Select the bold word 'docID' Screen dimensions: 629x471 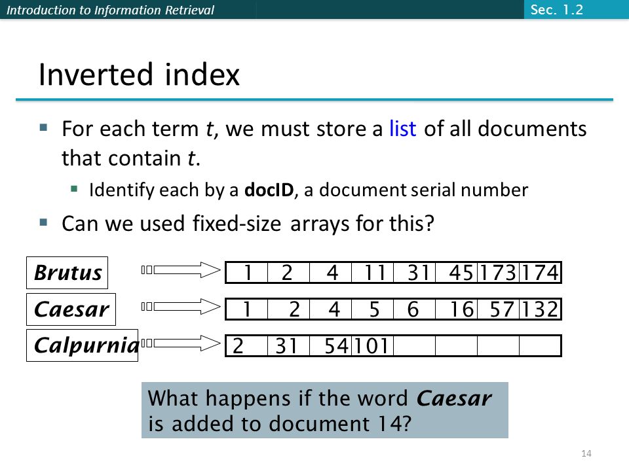tap(269, 190)
